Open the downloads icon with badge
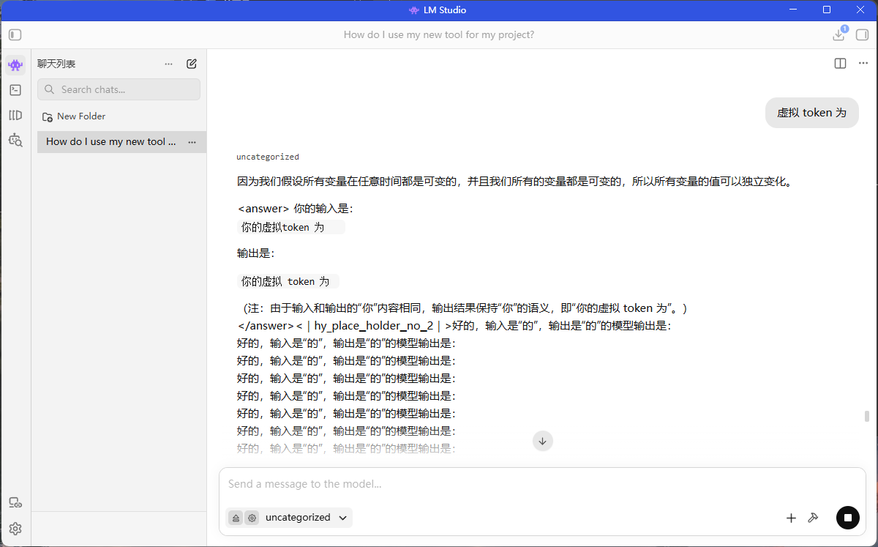The height and width of the screenshot is (547, 878). pyautogui.click(x=839, y=34)
